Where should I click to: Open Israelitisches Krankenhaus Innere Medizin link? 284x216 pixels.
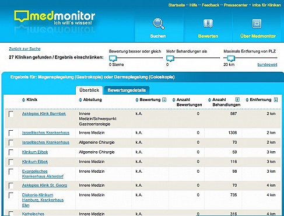[x=45, y=133]
